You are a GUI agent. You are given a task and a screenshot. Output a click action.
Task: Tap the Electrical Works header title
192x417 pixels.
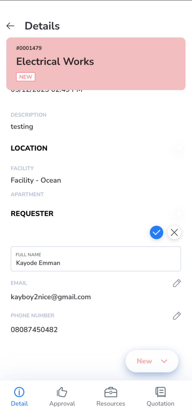click(55, 61)
